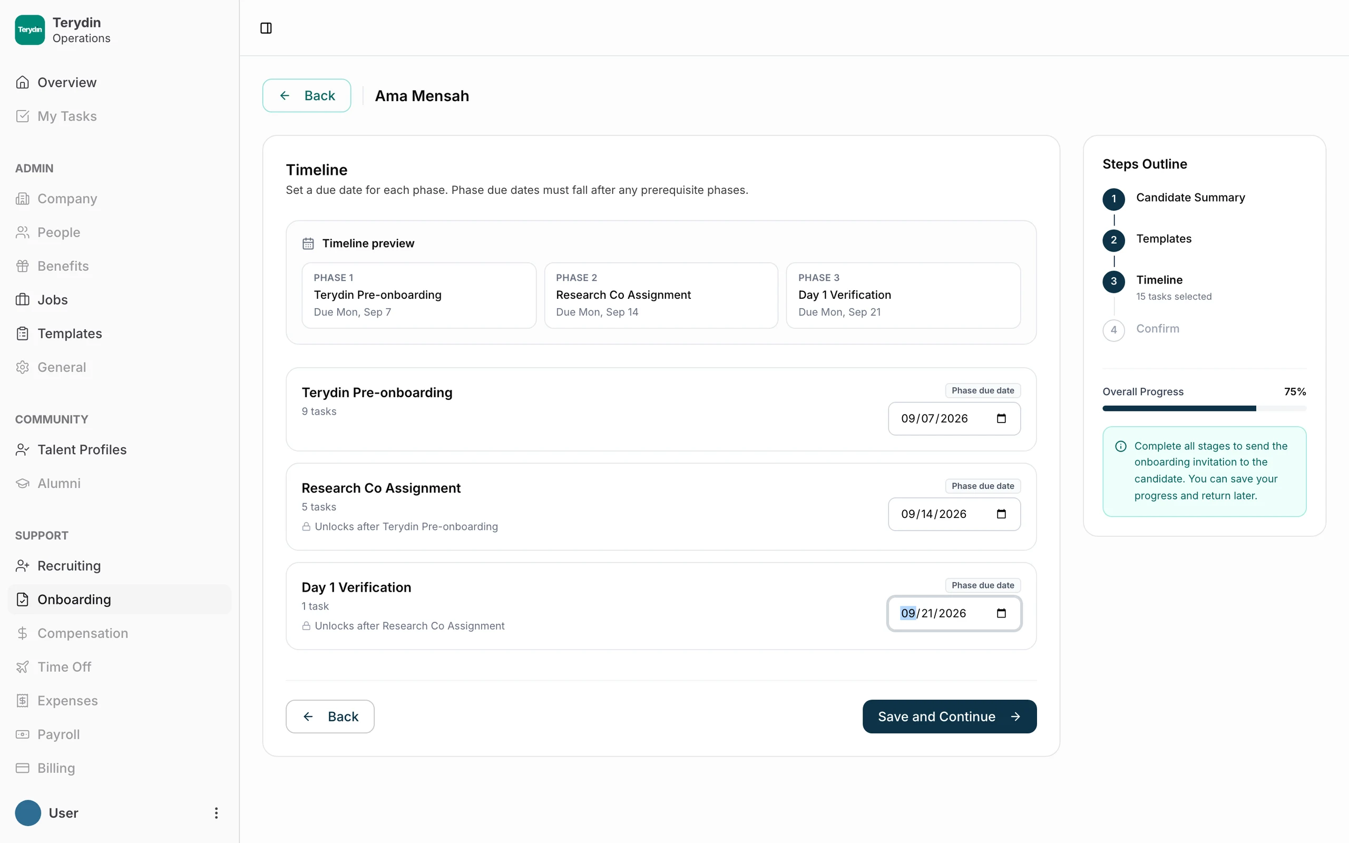Click the Phase 2 Research Co Assignment card
1349x843 pixels.
[x=661, y=296]
